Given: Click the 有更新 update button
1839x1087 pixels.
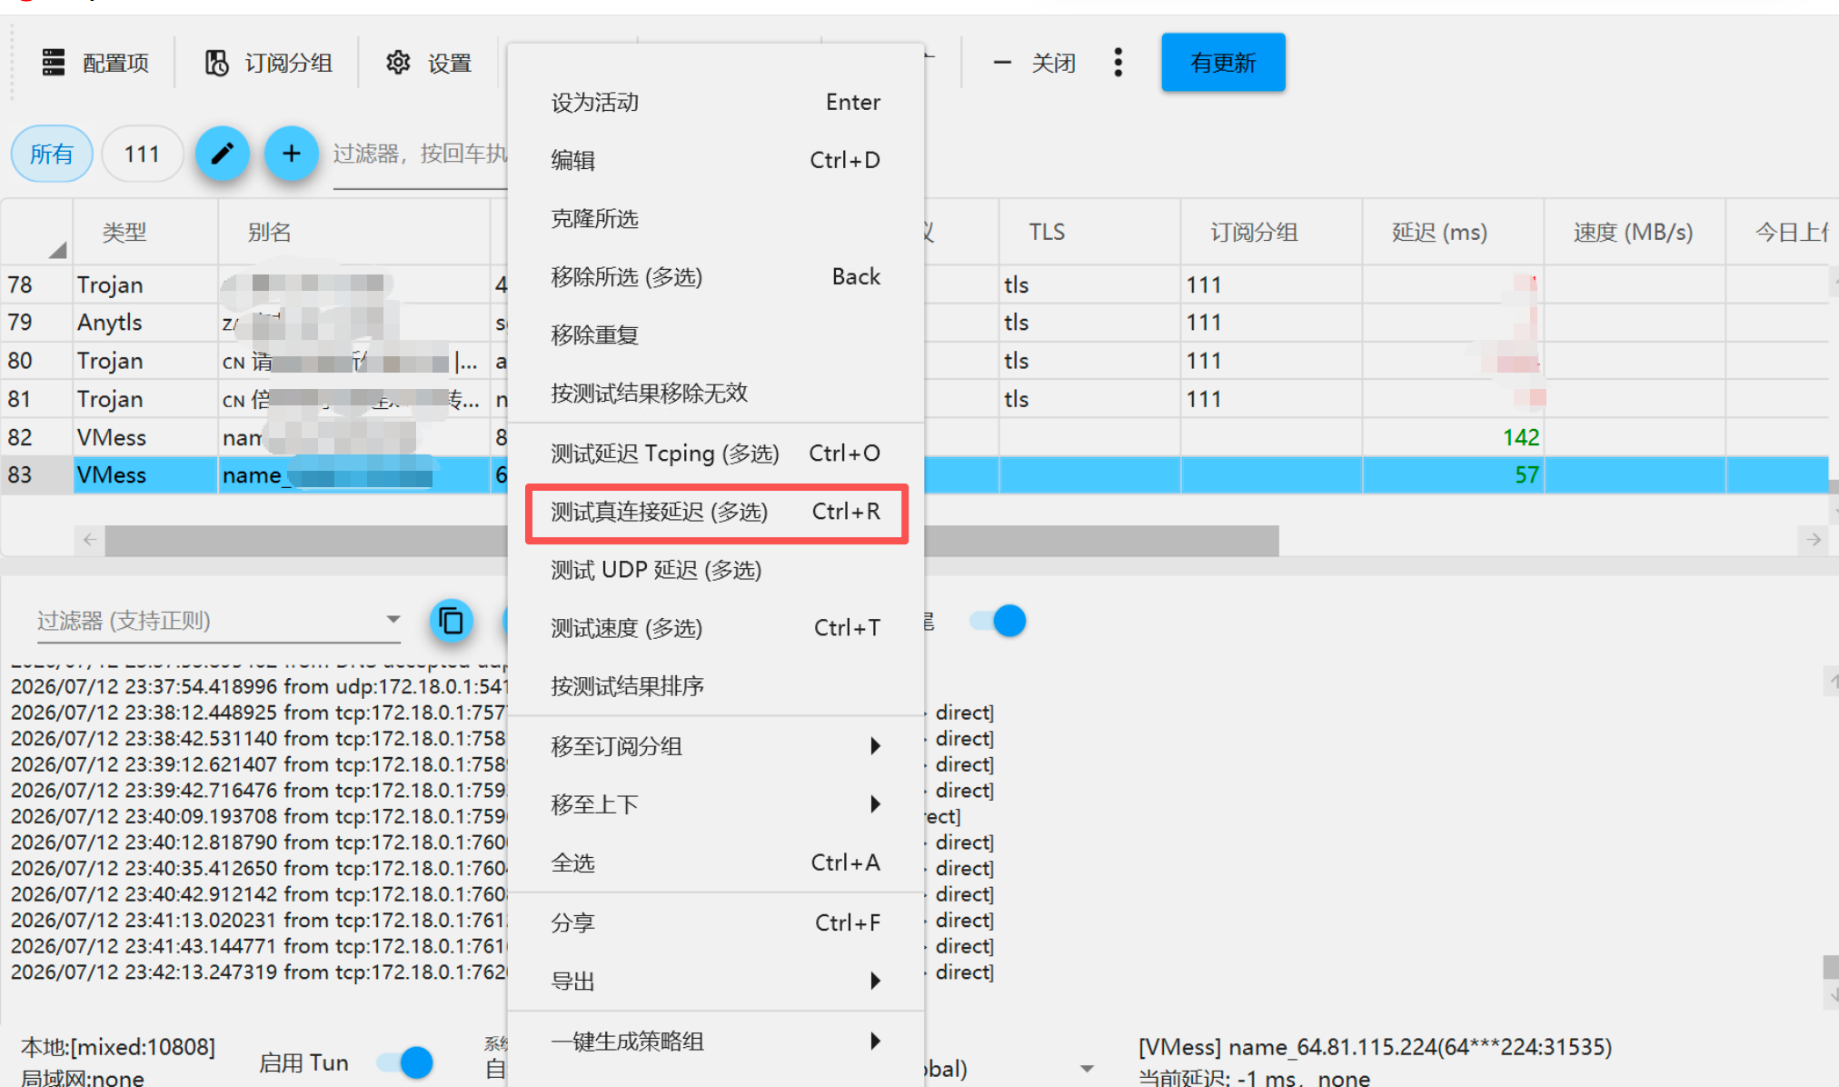Looking at the screenshot, I should [1223, 63].
